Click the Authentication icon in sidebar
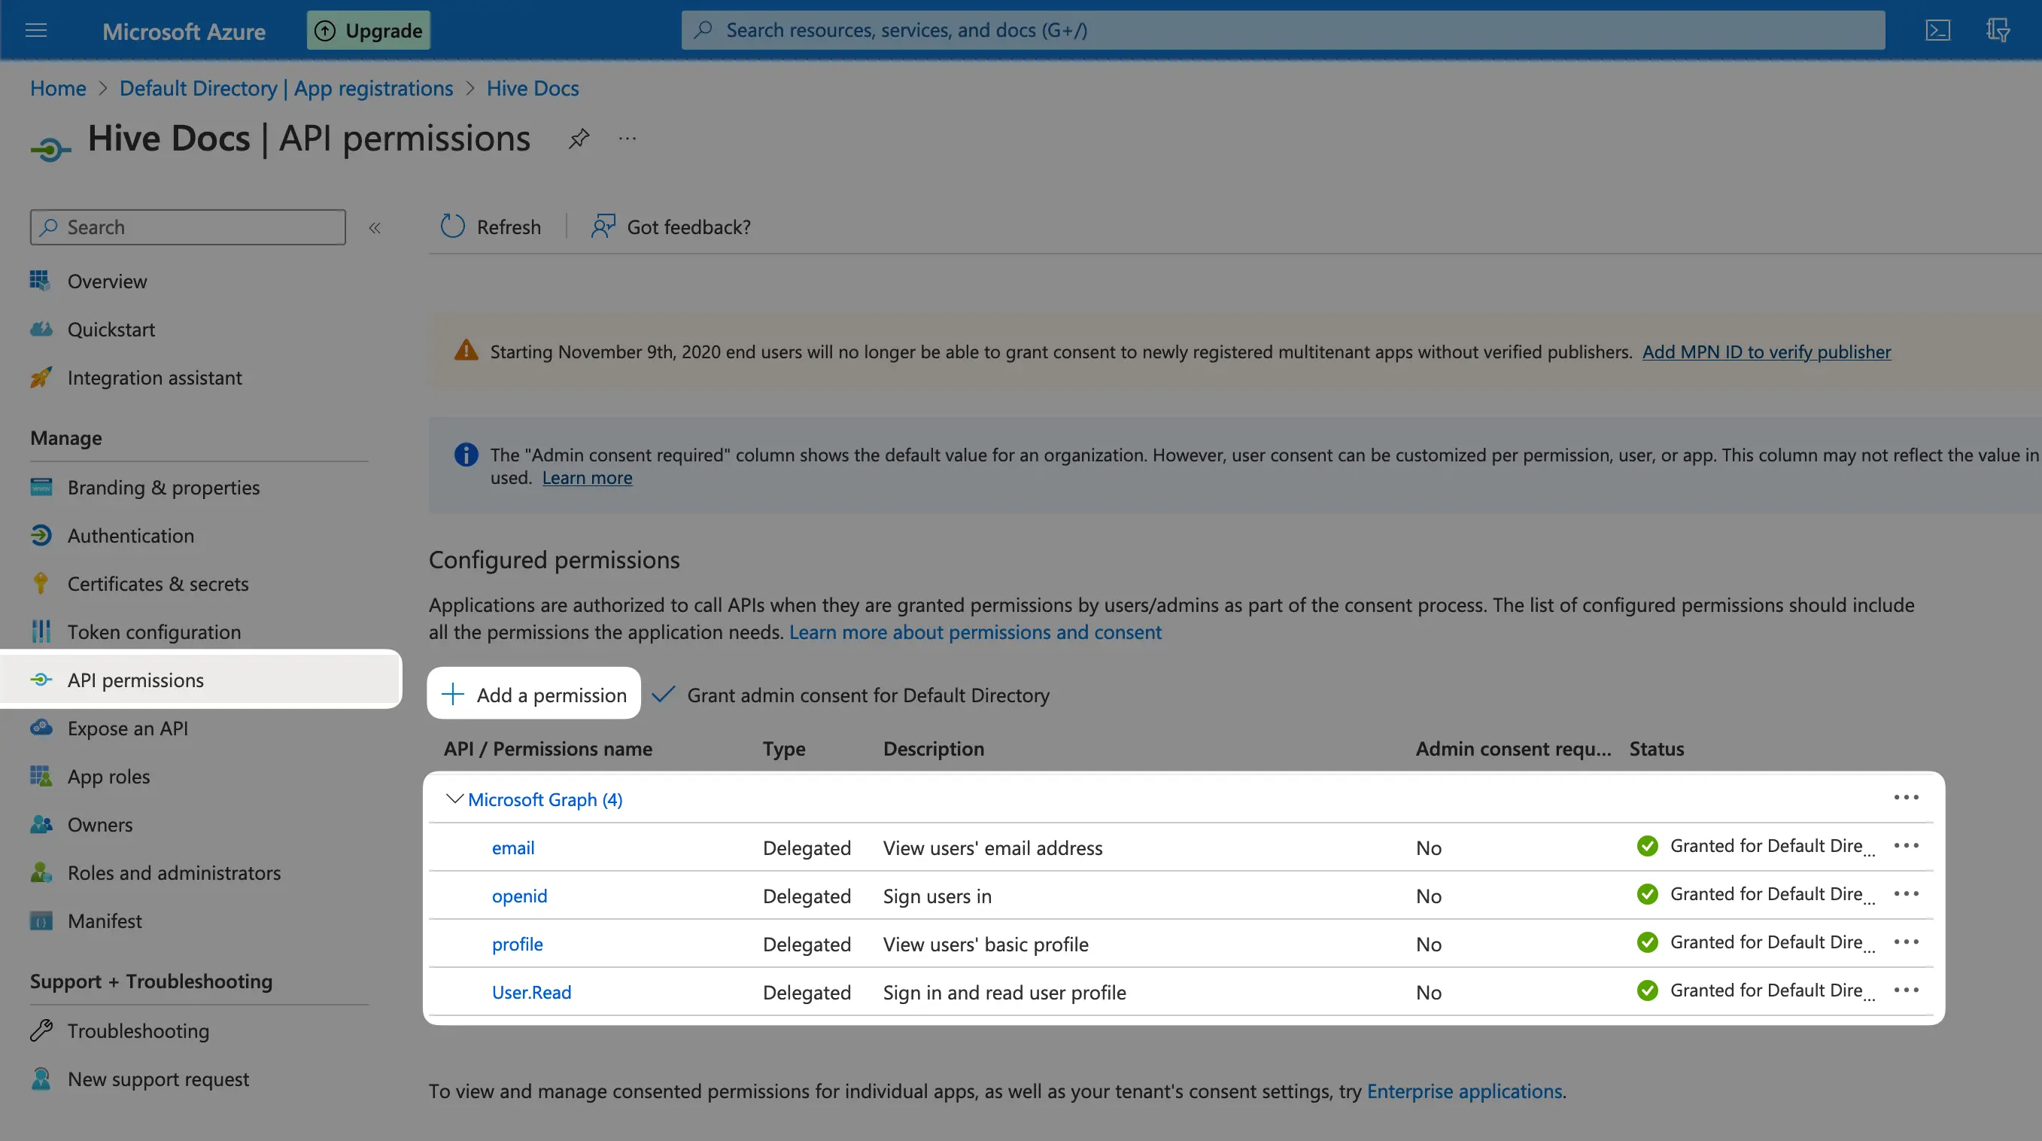 point(41,535)
